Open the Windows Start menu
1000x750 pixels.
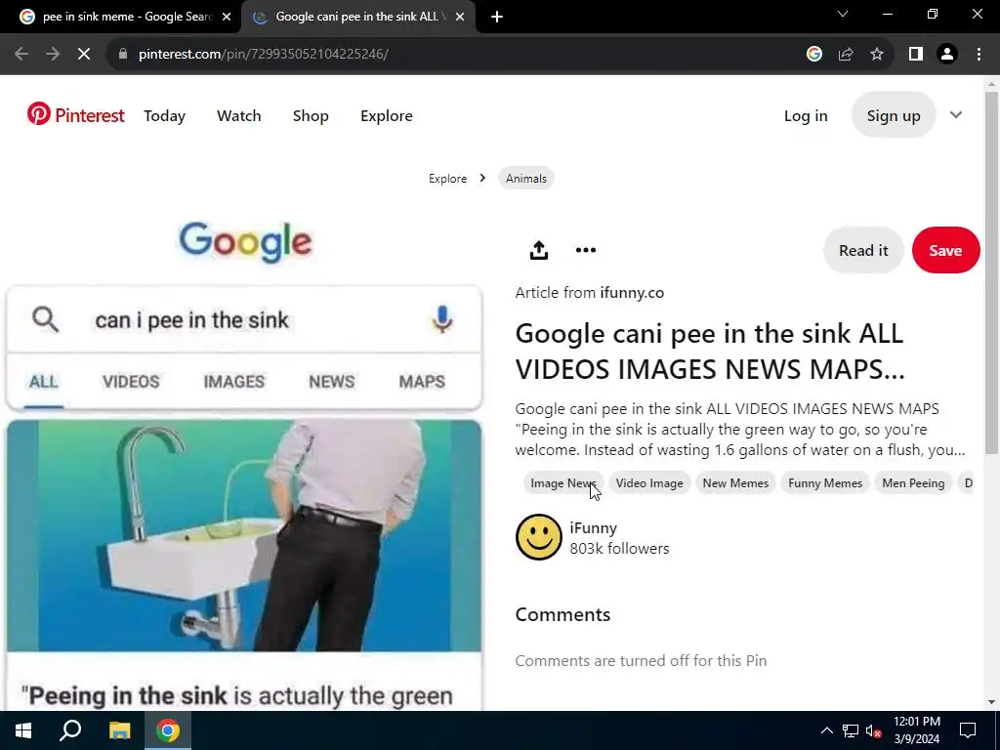[23, 730]
